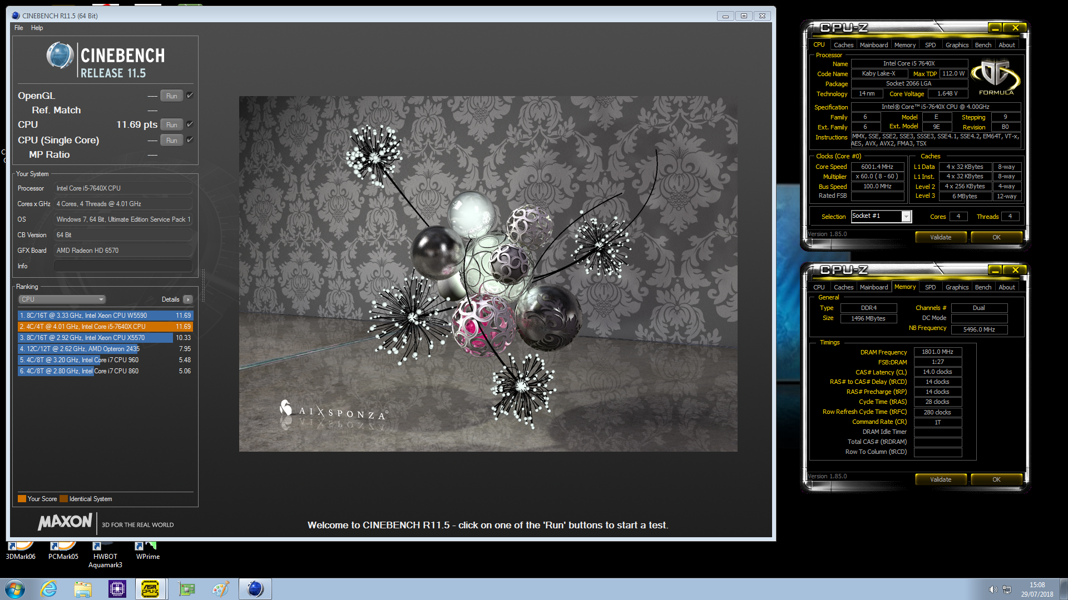
Task: Click OK in the lower CPU-Z window
Action: 996,479
